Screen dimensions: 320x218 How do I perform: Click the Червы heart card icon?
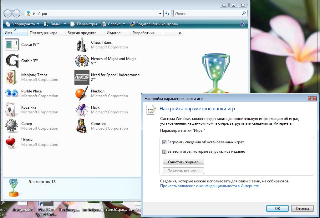pyautogui.click(x=11, y=142)
